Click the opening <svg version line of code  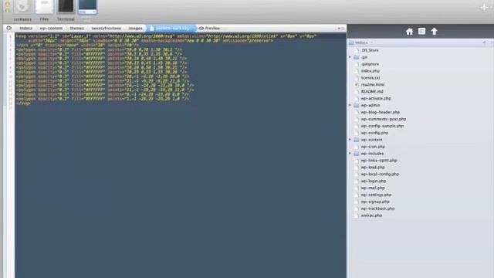(x=166, y=36)
